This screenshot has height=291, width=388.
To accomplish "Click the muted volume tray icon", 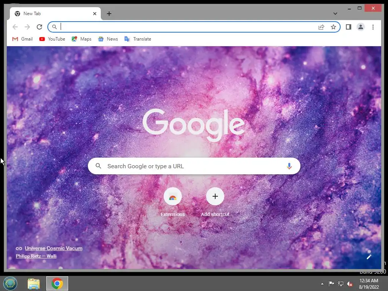I will (x=350, y=284).
